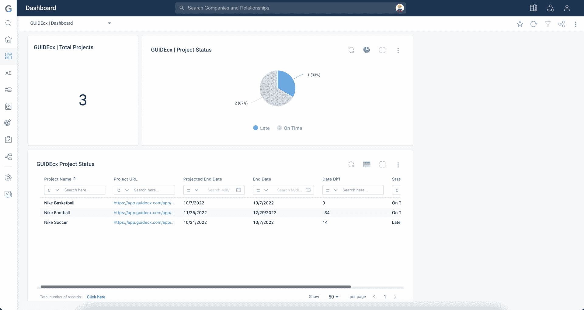
Task: Change table widget visualization type
Action: (367, 164)
